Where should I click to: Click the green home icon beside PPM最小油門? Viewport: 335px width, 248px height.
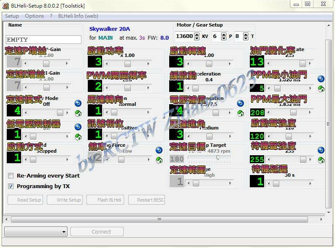[x=321, y=89]
